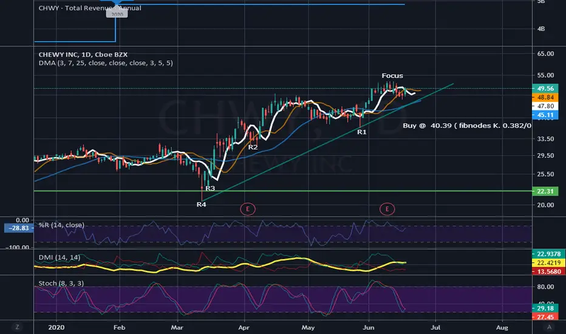Select the green horizontal line at 22.31
Screen dimensions: 566x334
point(283,191)
